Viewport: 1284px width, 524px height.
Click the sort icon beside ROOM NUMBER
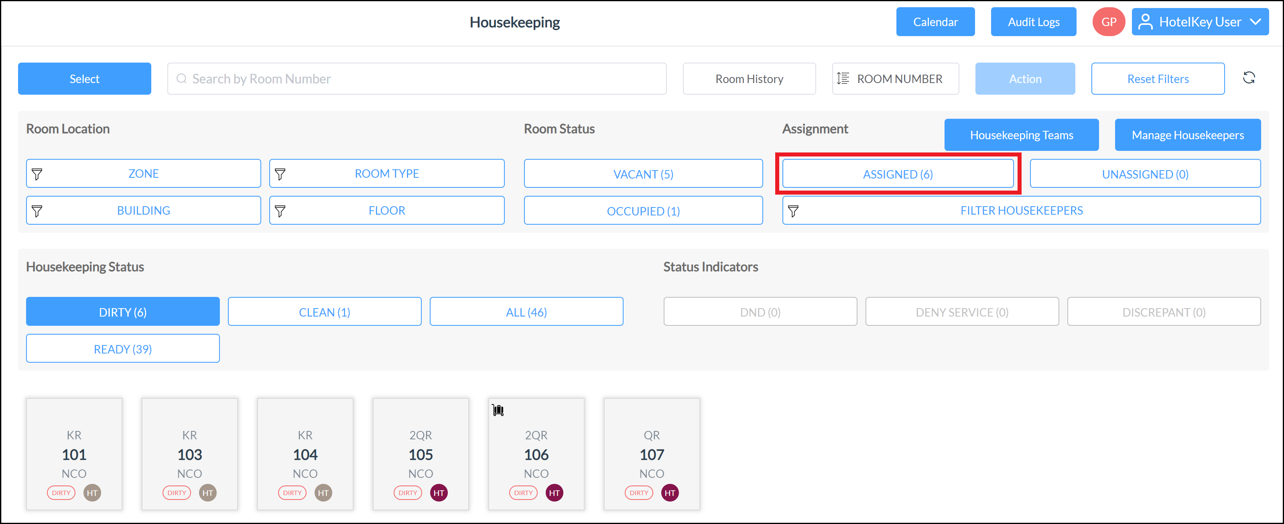click(x=843, y=78)
